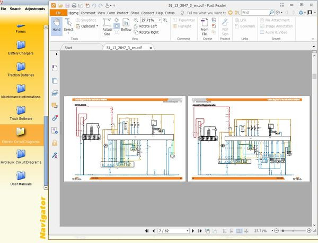
Task: Open the Comment ribbon tab
Action: pyautogui.click(x=88, y=13)
